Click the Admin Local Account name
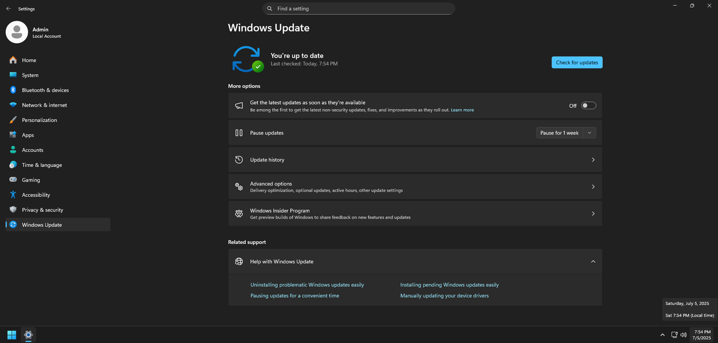 pos(47,33)
